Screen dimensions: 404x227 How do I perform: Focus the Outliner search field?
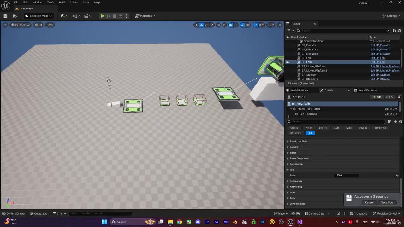click(x=343, y=31)
